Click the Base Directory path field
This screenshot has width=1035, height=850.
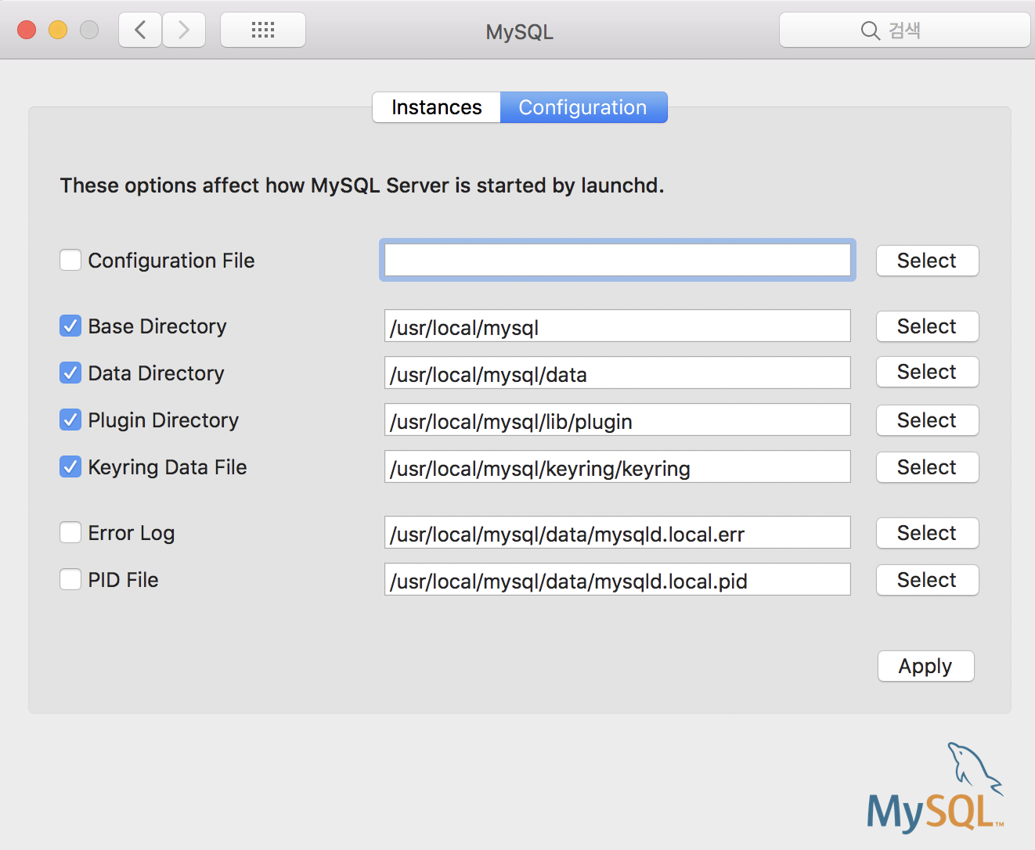pyautogui.click(x=618, y=326)
